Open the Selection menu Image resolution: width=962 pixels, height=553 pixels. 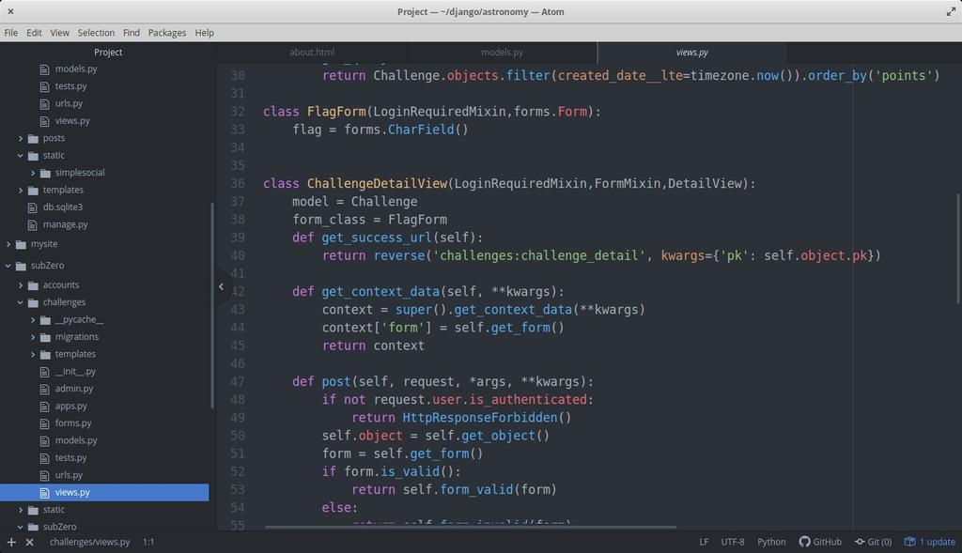pyautogui.click(x=96, y=33)
